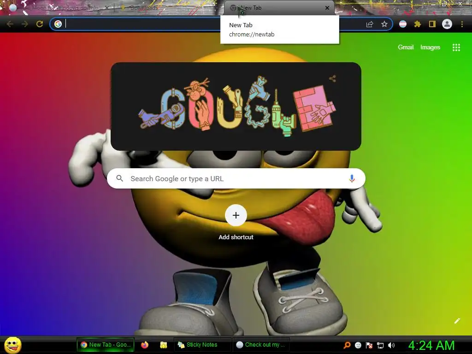Share the Google Doodle
The height and width of the screenshot is (354, 472).
333,79
